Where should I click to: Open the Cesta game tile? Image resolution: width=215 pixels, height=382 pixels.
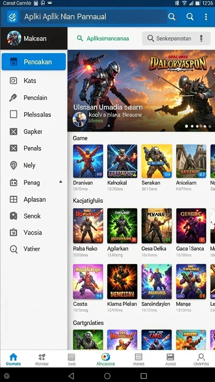[88, 282]
